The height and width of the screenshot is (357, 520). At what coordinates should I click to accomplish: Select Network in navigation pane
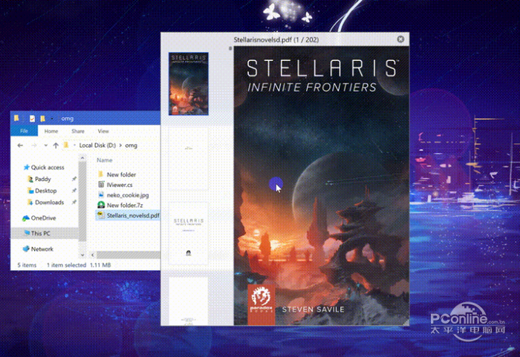point(42,249)
